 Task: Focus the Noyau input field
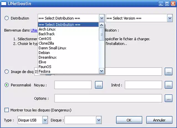[x=73, y=85]
